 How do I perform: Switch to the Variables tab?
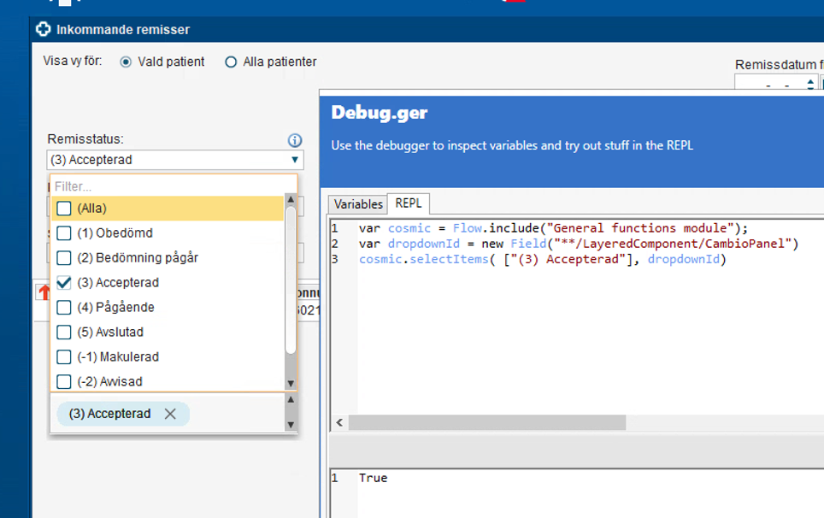click(358, 204)
